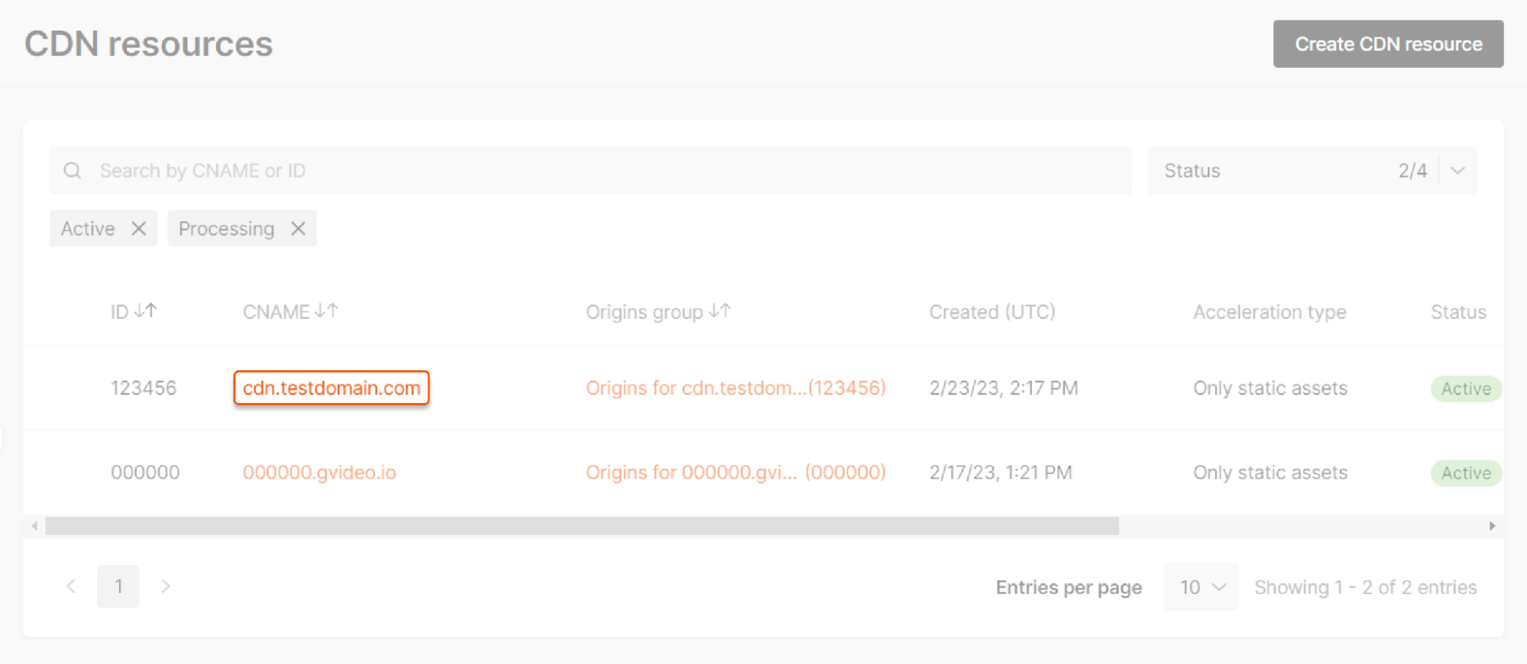Image resolution: width=1527 pixels, height=664 pixels.
Task: Sort by Origins group arrows
Action: (x=720, y=311)
